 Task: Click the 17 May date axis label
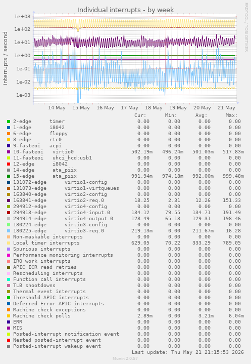click(x=129, y=108)
